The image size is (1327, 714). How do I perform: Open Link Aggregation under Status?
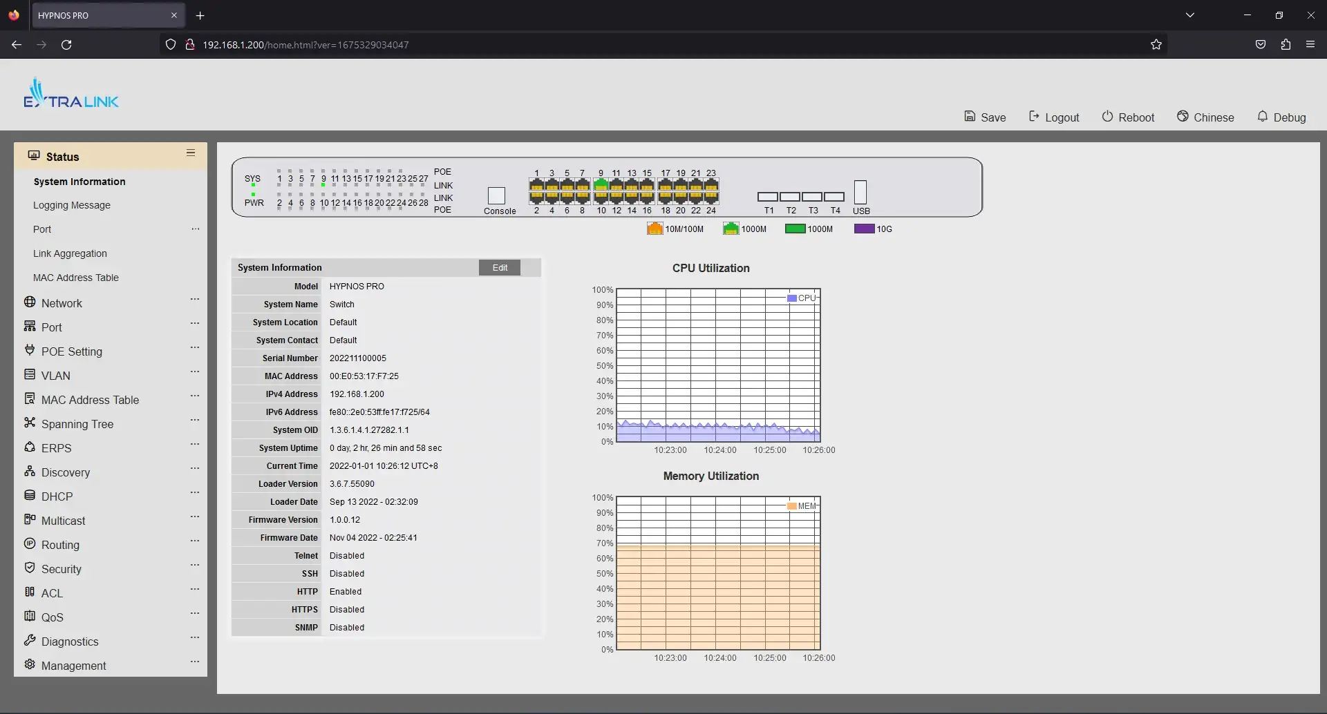click(70, 253)
